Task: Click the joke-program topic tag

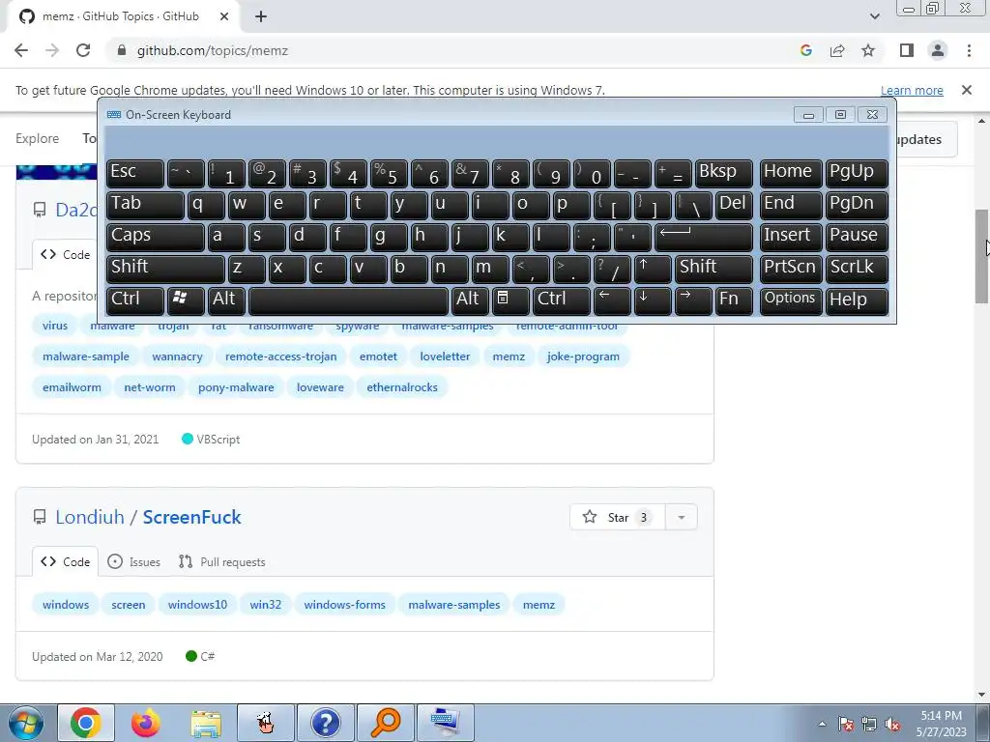Action: [x=583, y=357]
